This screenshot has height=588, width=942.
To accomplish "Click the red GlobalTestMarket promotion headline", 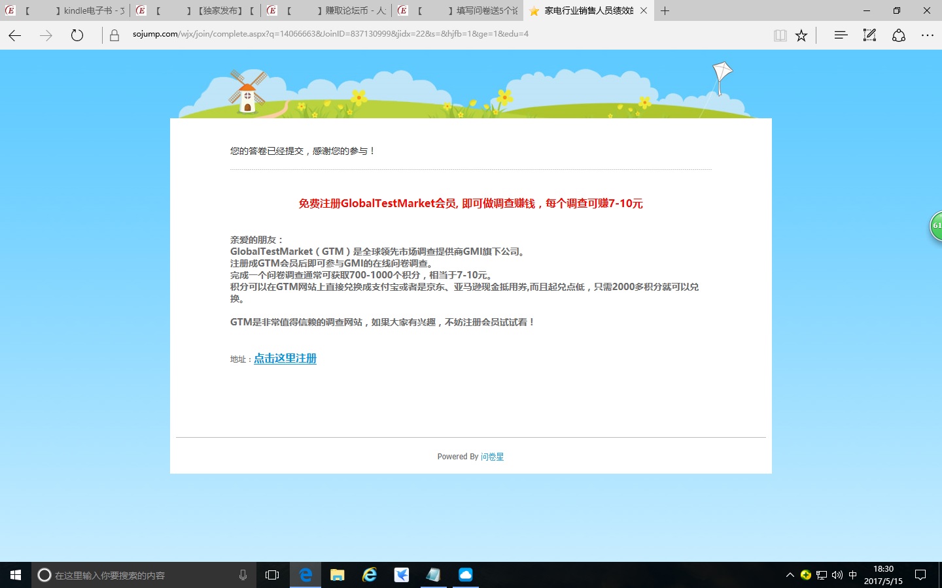I will pos(470,204).
